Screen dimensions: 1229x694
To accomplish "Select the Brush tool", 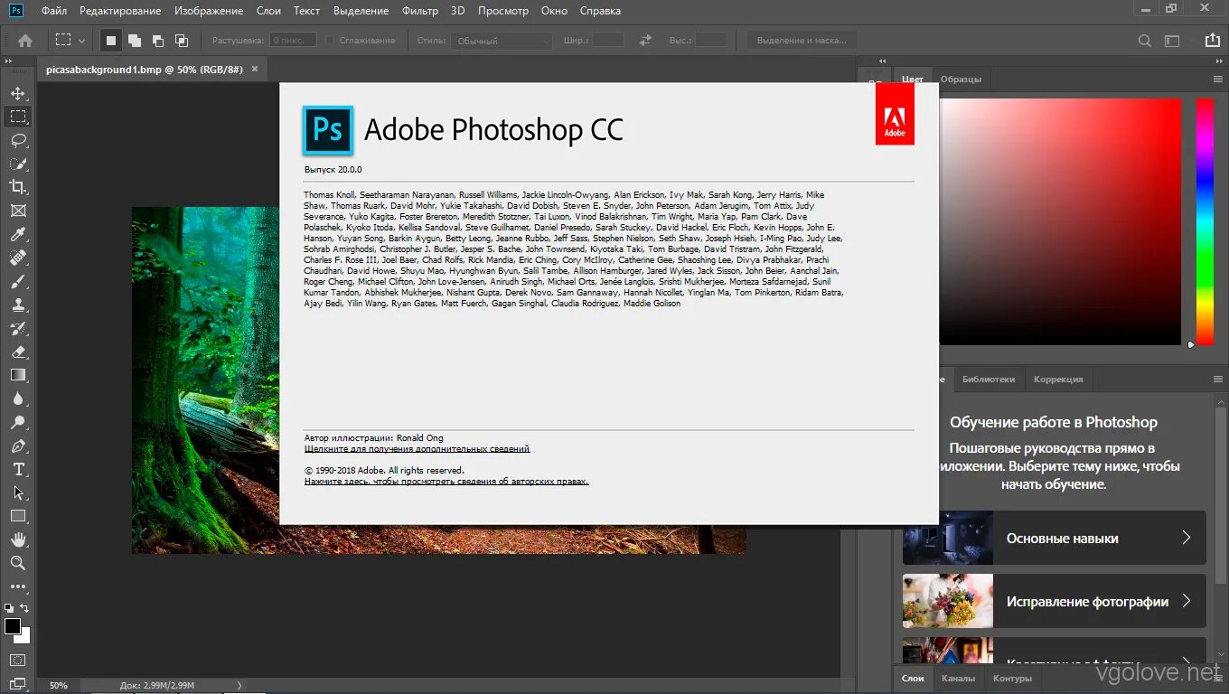I will (x=18, y=281).
